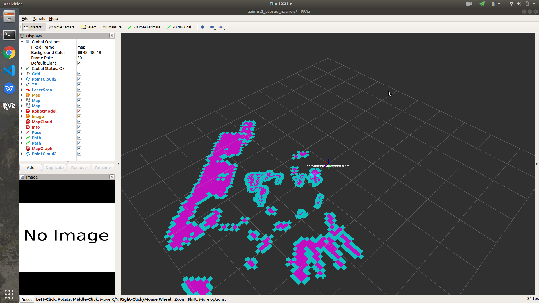Disable the Grid display checkbox
The width and height of the screenshot is (539, 303).
click(x=79, y=73)
